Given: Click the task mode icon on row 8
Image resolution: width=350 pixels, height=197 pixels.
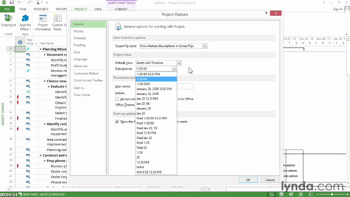Looking at the screenshot, I should [x=28, y=92].
